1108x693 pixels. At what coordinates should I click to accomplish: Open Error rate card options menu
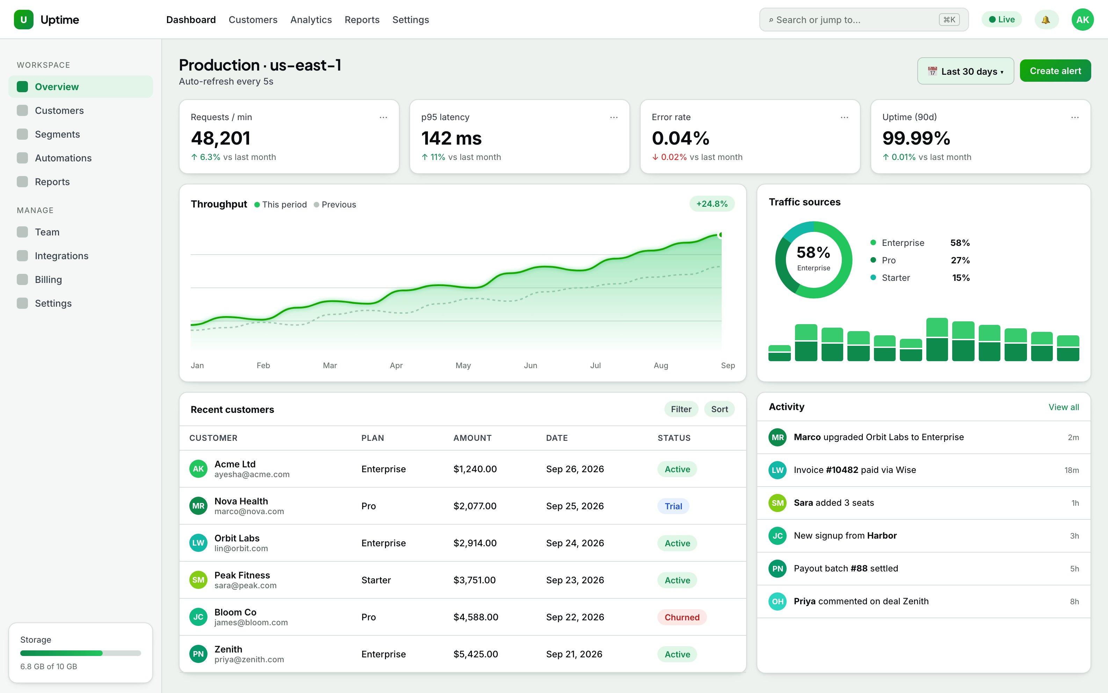[845, 117]
